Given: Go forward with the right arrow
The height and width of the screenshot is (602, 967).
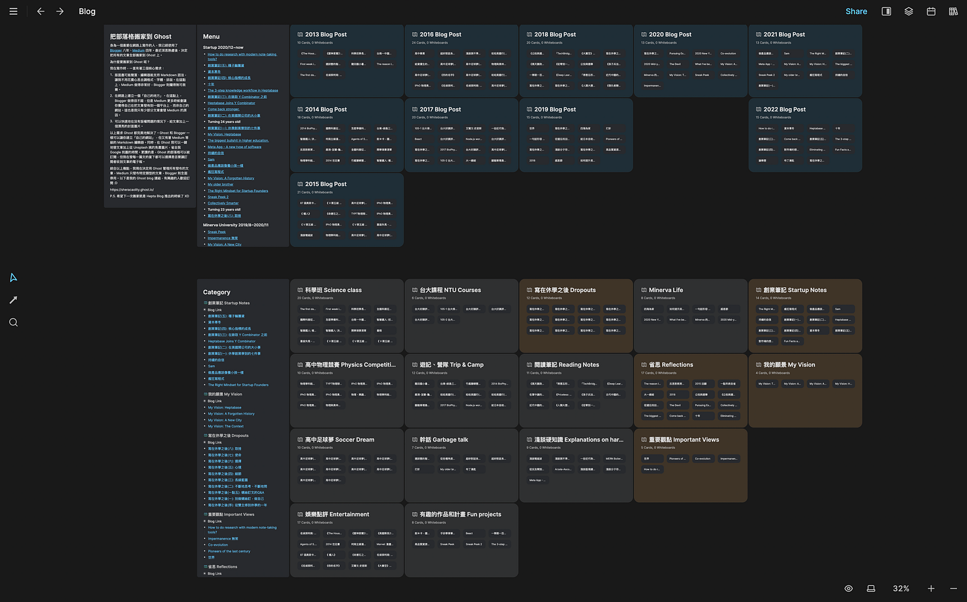Looking at the screenshot, I should [x=60, y=11].
